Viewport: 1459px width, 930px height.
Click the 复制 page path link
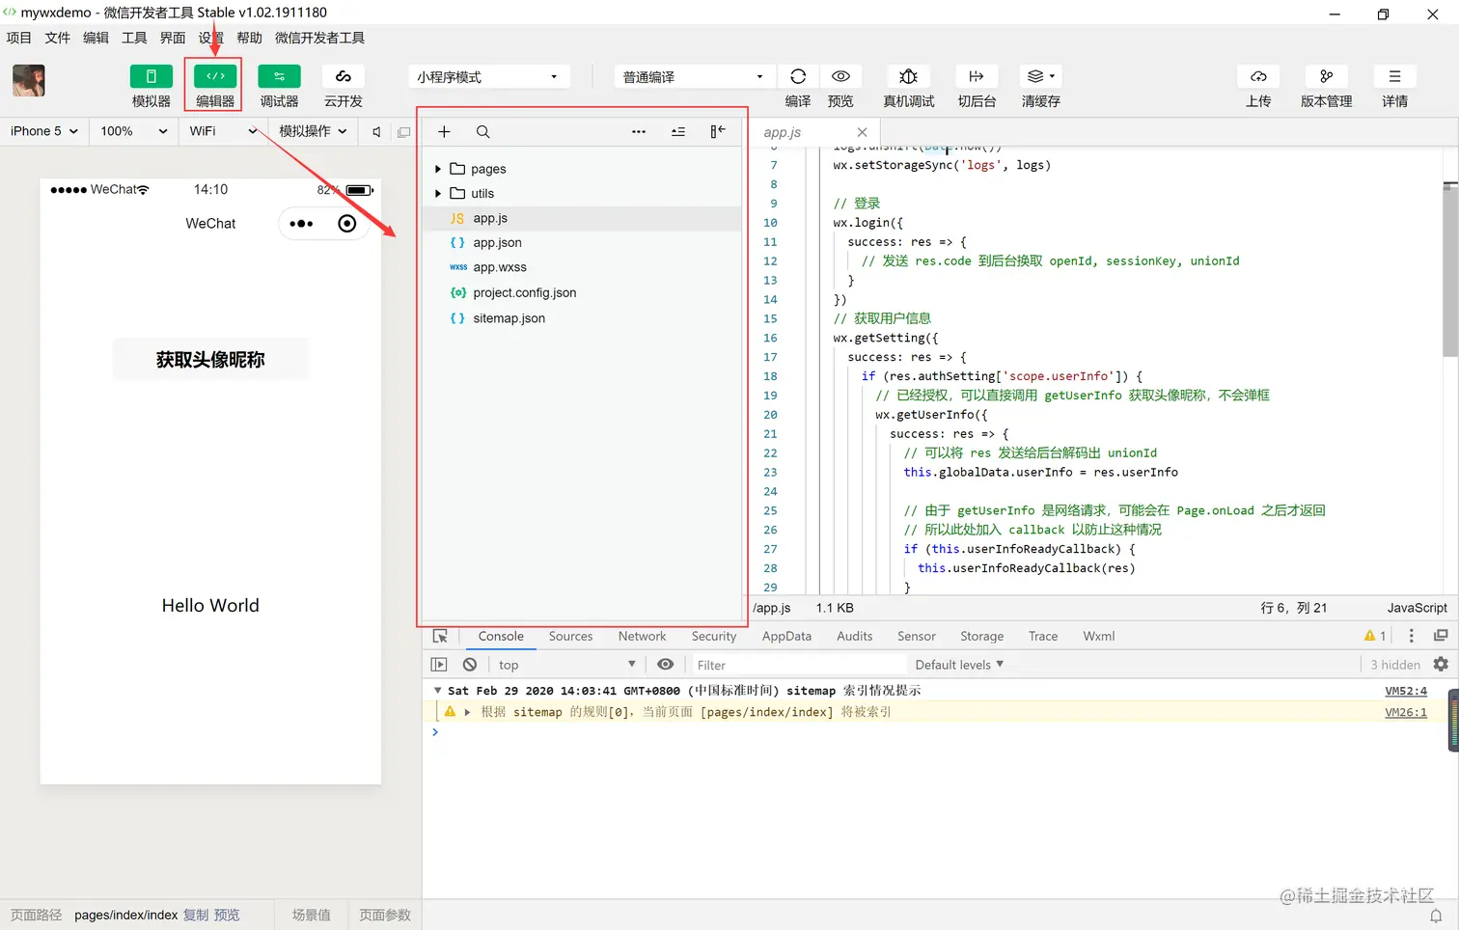pyautogui.click(x=196, y=916)
